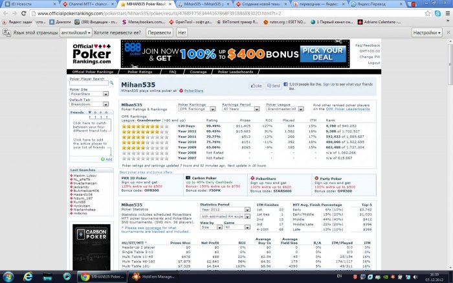
Task: Open the FAQ nav item
Action: tap(173, 72)
